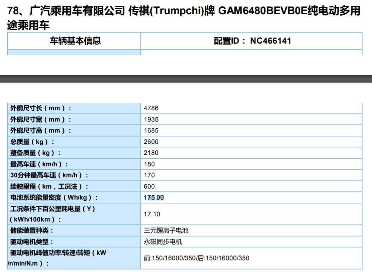The height and width of the screenshot is (276, 372).
Task: Select the consumption value 17.10
Action: (152, 214)
